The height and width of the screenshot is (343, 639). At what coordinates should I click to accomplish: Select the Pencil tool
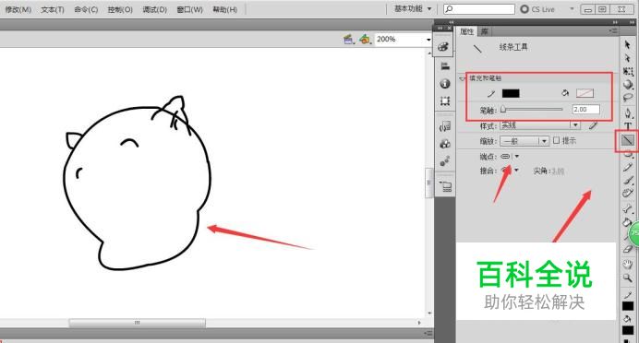[x=628, y=167]
